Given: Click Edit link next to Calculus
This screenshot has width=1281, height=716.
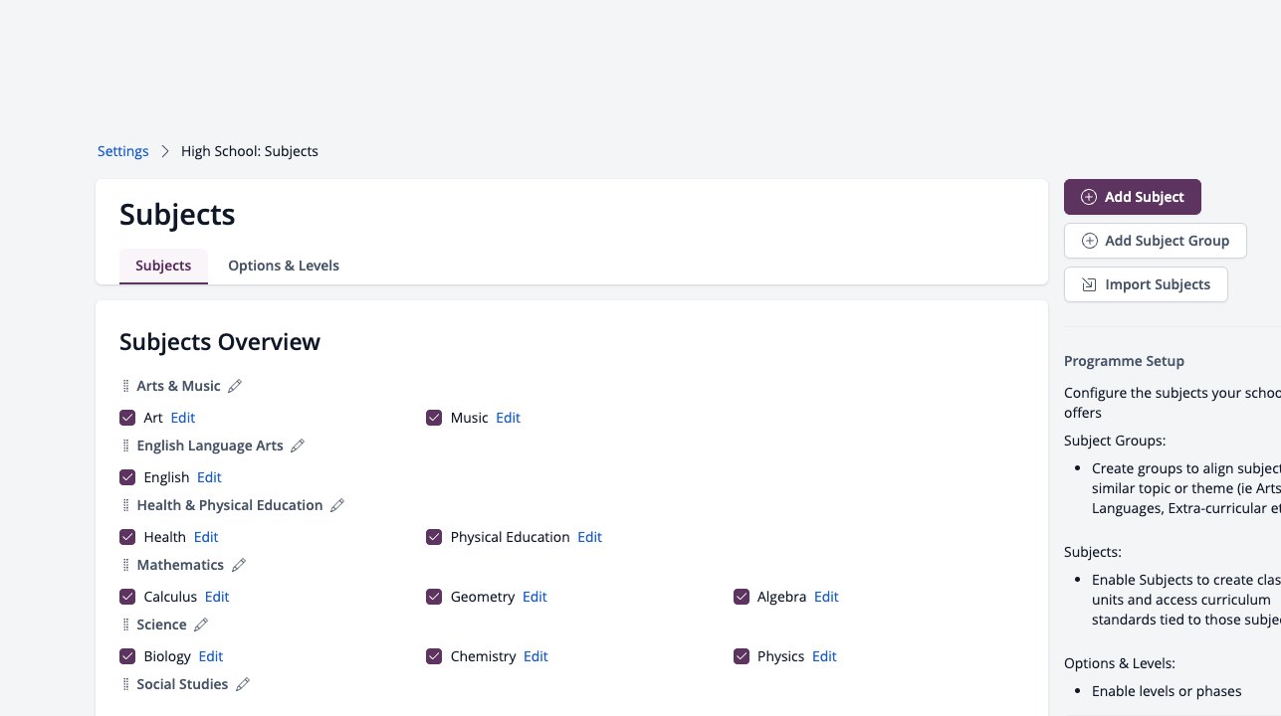Looking at the screenshot, I should tap(217, 597).
